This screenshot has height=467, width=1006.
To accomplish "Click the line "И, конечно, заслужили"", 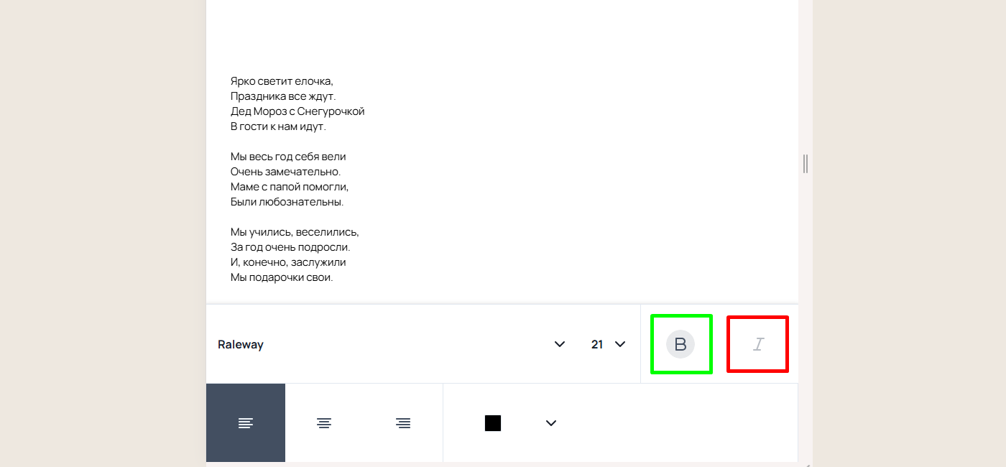I will pos(288,262).
